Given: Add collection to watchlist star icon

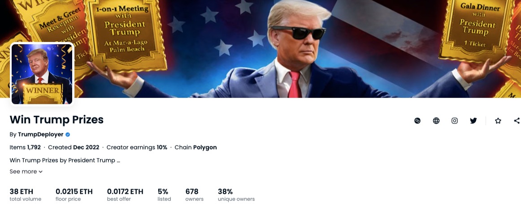Looking at the screenshot, I should (498, 121).
